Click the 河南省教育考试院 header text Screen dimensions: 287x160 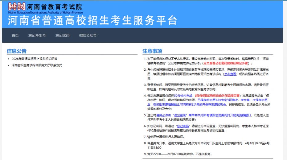click(55, 7)
